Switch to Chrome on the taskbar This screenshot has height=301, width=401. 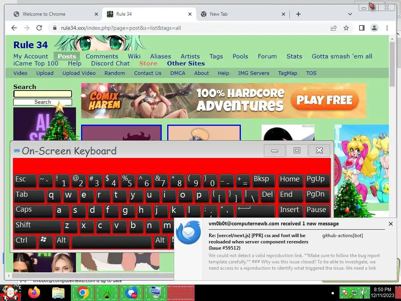(x=83, y=293)
